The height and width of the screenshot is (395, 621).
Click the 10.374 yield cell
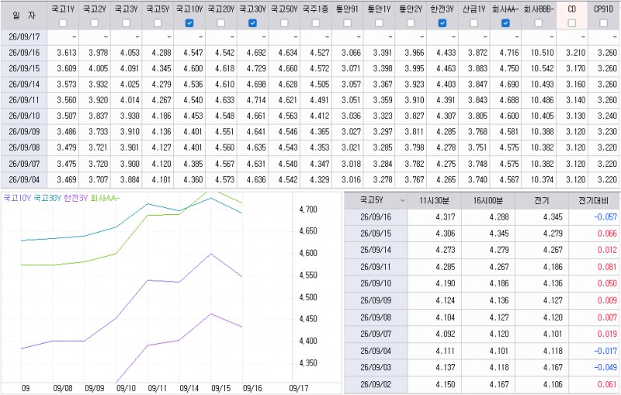pyautogui.click(x=543, y=180)
